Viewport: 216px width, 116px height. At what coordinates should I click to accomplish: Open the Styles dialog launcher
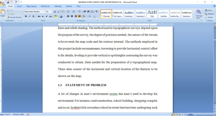point(202,21)
